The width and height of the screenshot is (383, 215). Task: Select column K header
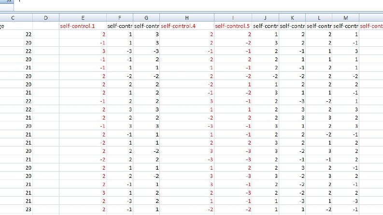pos(292,18)
